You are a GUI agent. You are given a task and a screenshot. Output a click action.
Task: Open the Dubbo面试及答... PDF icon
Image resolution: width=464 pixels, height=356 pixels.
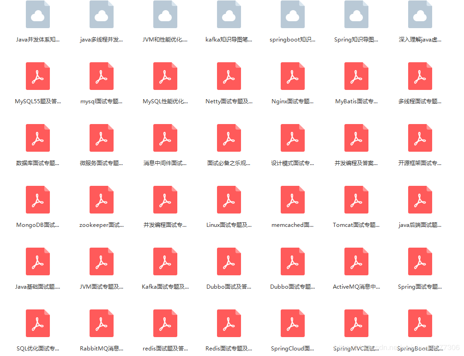point(229,261)
